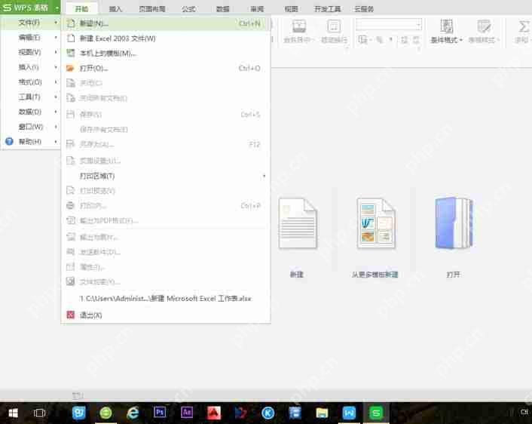Switch to the 视图 View ribbon tab
Screen dimensions: 532x424
[x=291, y=9]
